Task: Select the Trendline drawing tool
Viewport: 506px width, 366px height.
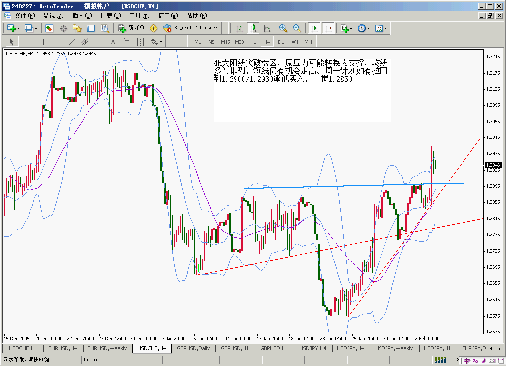Action: (71, 42)
